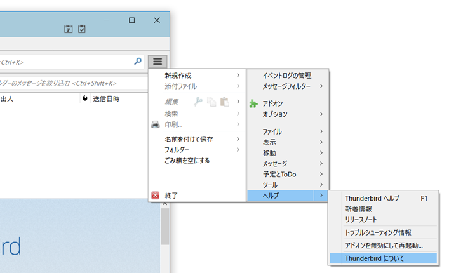This screenshot has width=449, height=273.
Task: Click the flame column header icon
Action: (x=84, y=98)
